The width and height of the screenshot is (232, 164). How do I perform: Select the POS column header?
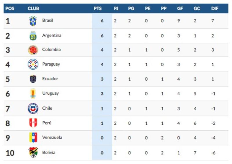[10, 8]
